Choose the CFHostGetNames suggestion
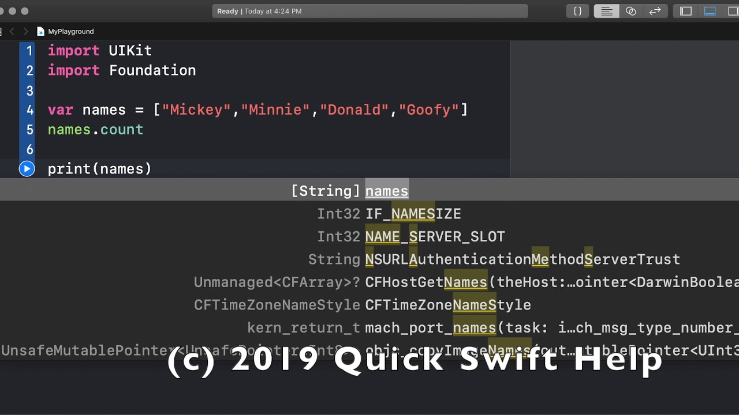 [x=369, y=282]
